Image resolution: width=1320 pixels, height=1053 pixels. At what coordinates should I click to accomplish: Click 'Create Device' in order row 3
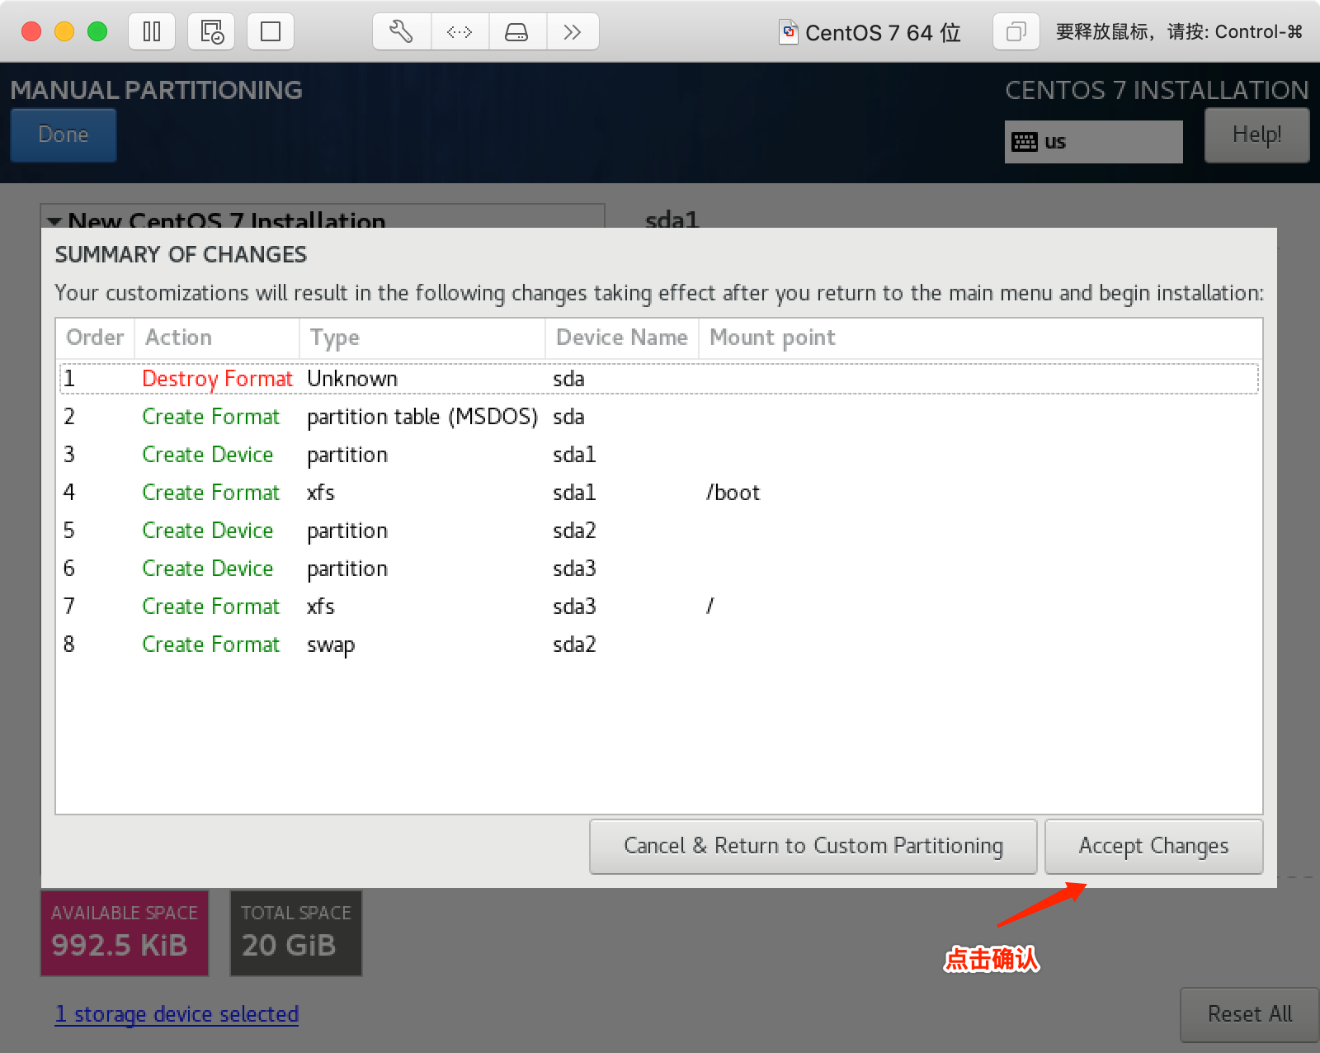click(x=207, y=455)
